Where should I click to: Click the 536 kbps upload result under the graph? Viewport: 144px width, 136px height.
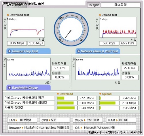pos(109,43)
